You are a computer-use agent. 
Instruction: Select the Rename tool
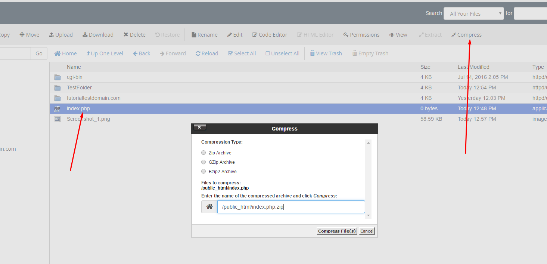point(204,34)
